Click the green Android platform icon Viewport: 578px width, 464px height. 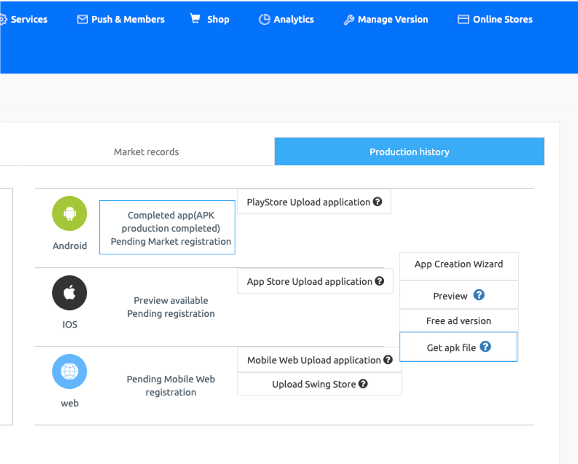pyautogui.click(x=69, y=214)
